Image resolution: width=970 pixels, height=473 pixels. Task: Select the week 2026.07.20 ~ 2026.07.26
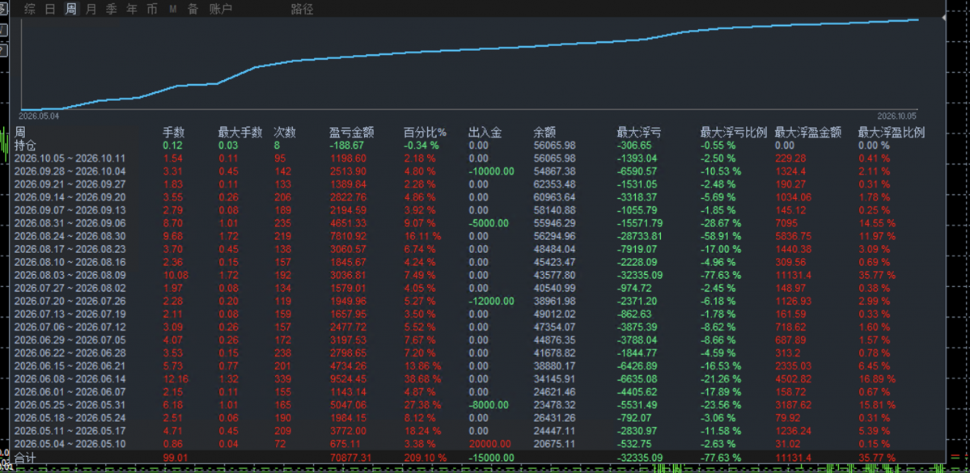[70, 301]
